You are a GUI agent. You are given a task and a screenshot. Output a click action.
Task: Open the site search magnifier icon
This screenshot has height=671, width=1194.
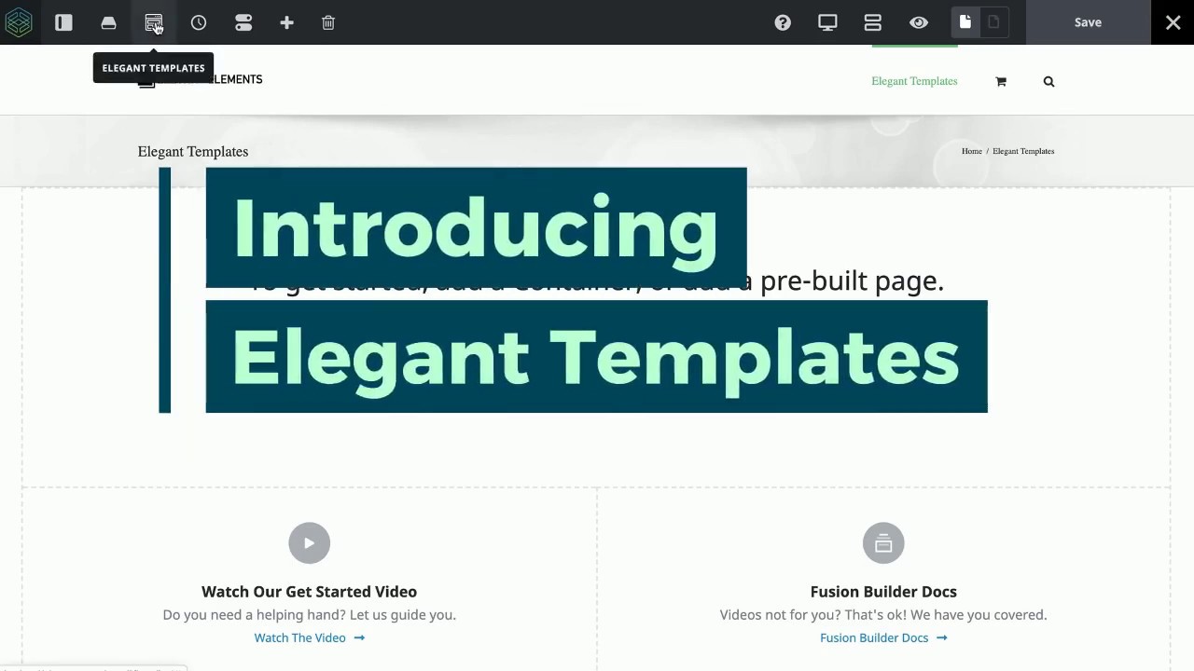coord(1048,81)
